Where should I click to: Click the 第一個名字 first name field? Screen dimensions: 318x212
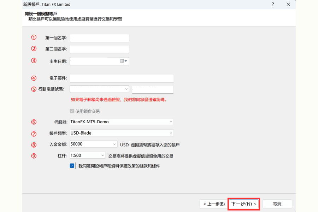[x=99, y=38]
